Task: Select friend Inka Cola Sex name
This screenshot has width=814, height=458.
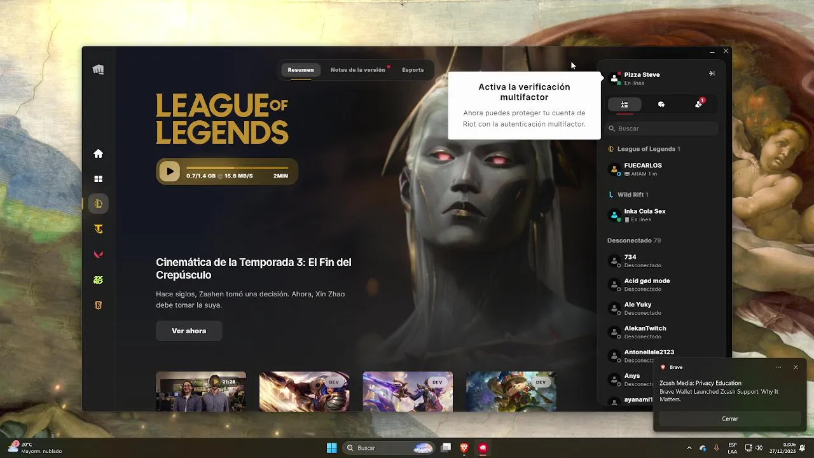Action: [645, 211]
